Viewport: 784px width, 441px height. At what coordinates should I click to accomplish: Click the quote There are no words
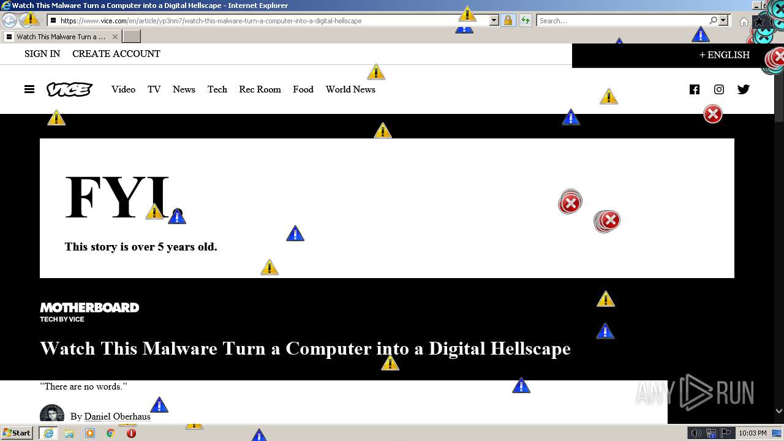(x=83, y=386)
